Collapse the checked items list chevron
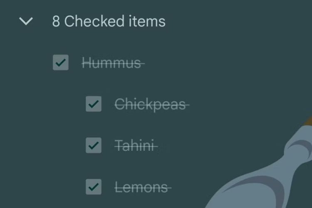 tap(26, 22)
